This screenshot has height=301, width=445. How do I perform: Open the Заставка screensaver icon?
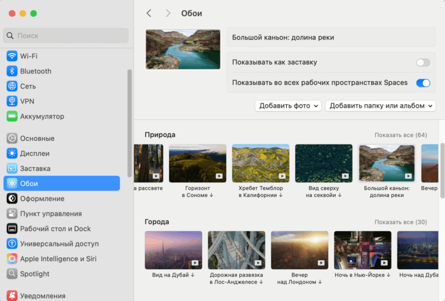(12, 169)
